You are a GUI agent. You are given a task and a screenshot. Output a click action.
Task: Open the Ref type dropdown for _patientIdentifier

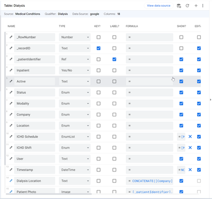pos(75,59)
